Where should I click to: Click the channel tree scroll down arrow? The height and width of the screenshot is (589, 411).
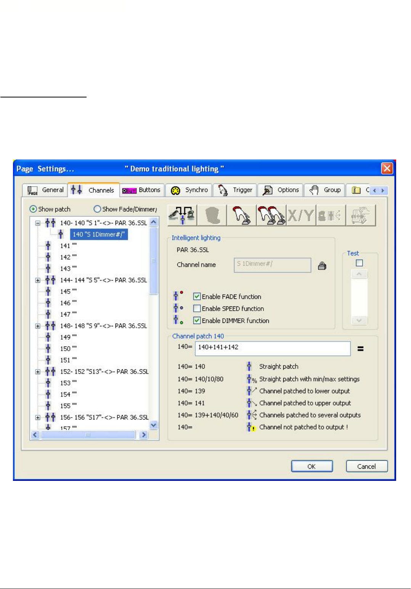click(154, 425)
